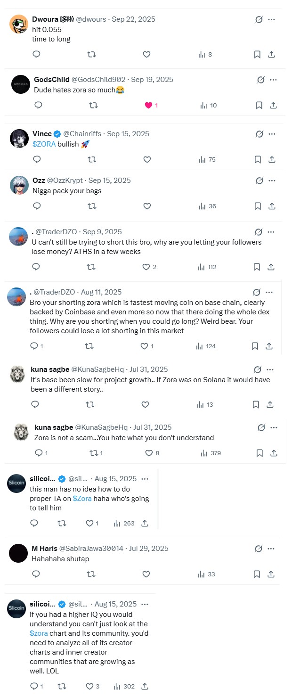The height and width of the screenshot is (697, 292).
Task: Like M Haris's "Hahahaha shutap" tweet
Action: [x=146, y=574]
